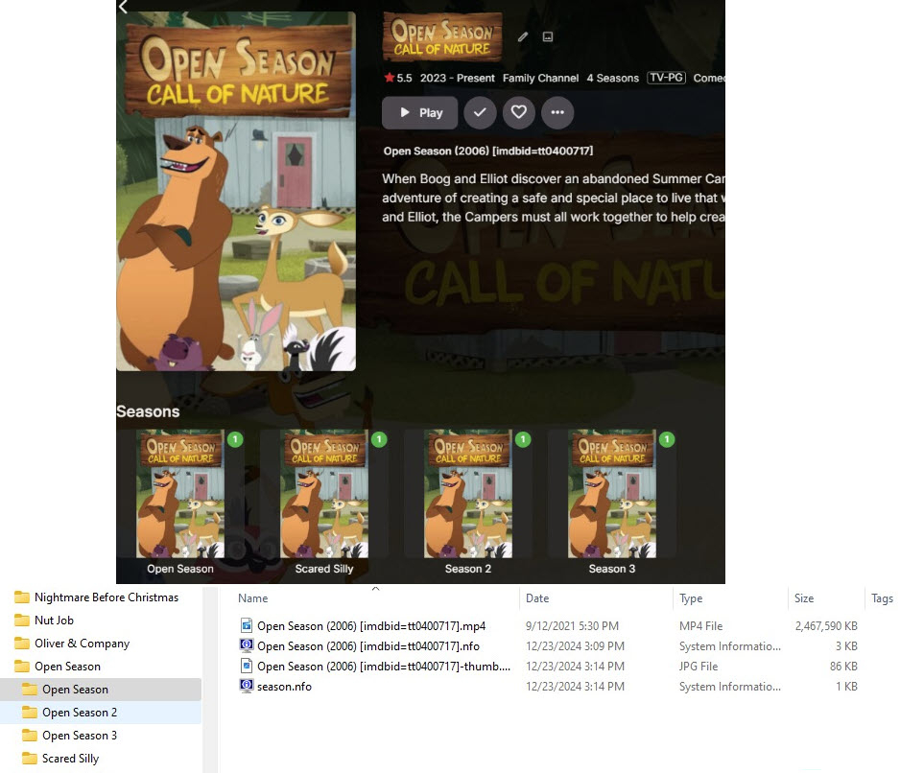Open the 'Season 2' card
Screen dimensions: 900x773
[468, 494]
